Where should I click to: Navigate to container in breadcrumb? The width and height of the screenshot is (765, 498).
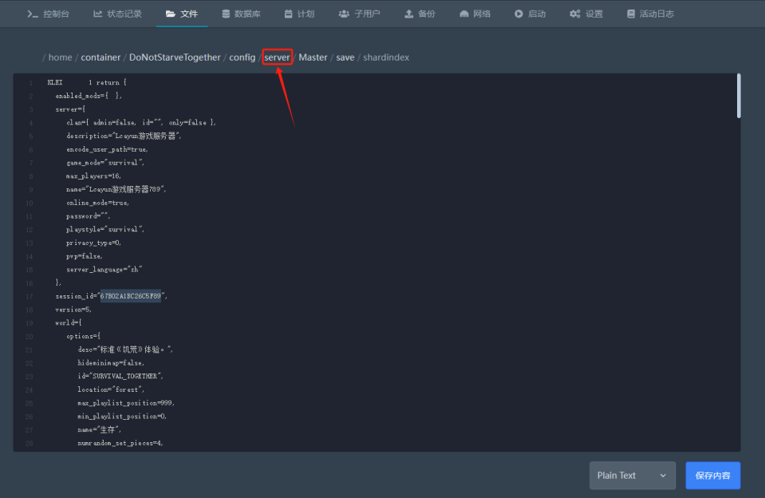(101, 57)
